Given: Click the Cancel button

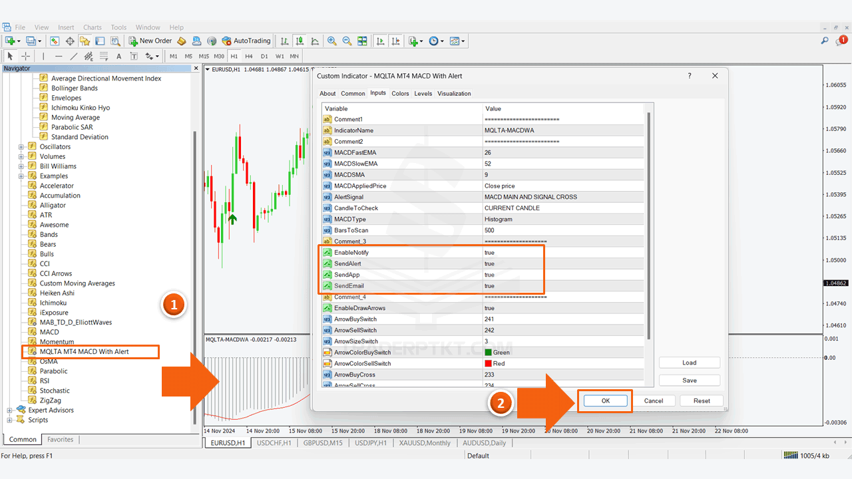Looking at the screenshot, I should click(x=654, y=400).
